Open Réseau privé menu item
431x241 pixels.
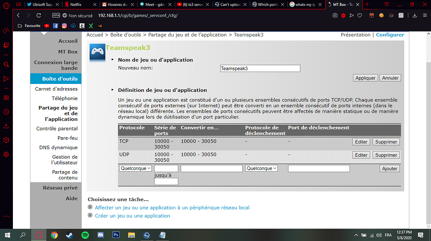[x=60, y=188]
